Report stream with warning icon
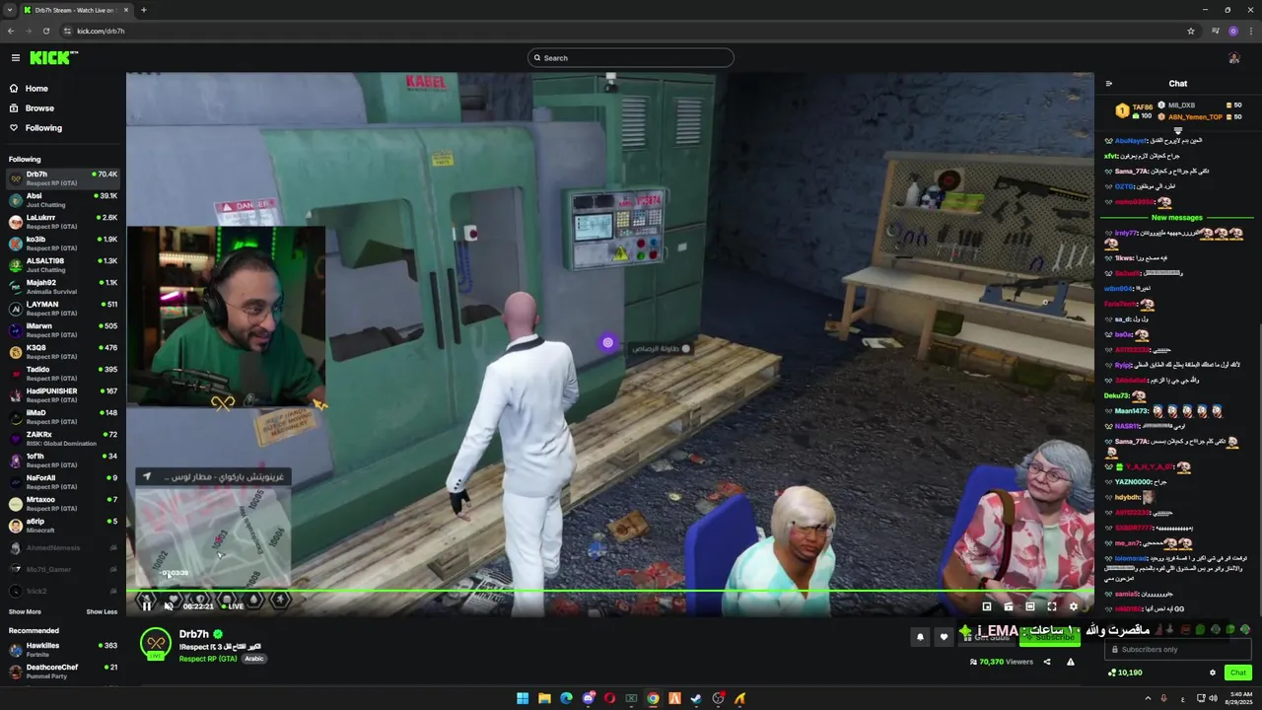The height and width of the screenshot is (710, 1262). 1071,662
